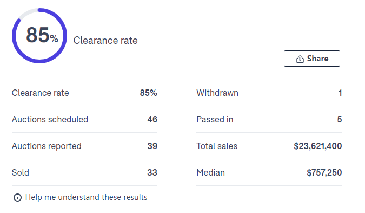
Task: Select the Clearance rate row label
Action: click(x=40, y=93)
